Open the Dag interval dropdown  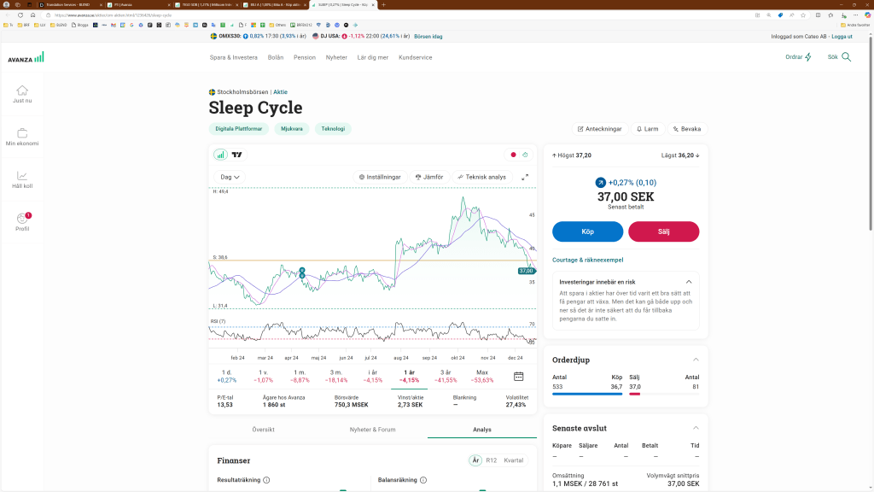[230, 177]
